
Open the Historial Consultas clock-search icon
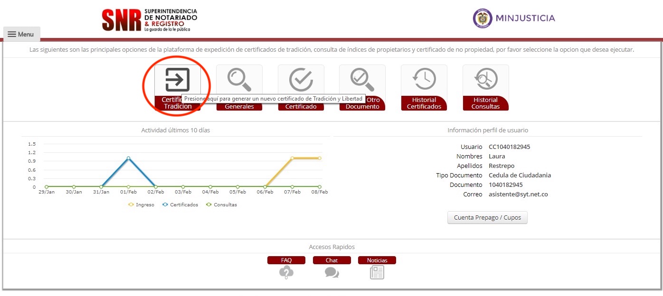pyautogui.click(x=485, y=80)
